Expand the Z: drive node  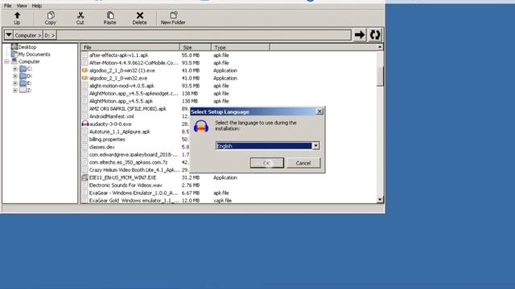[15, 91]
